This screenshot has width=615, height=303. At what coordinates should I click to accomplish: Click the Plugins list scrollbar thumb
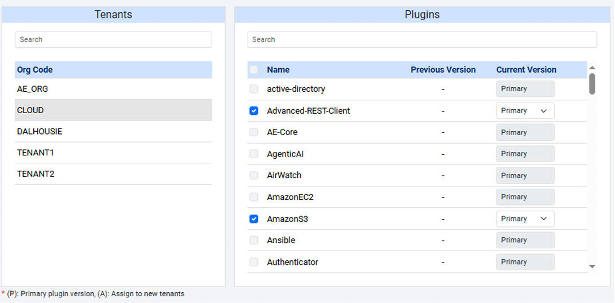pyautogui.click(x=592, y=84)
